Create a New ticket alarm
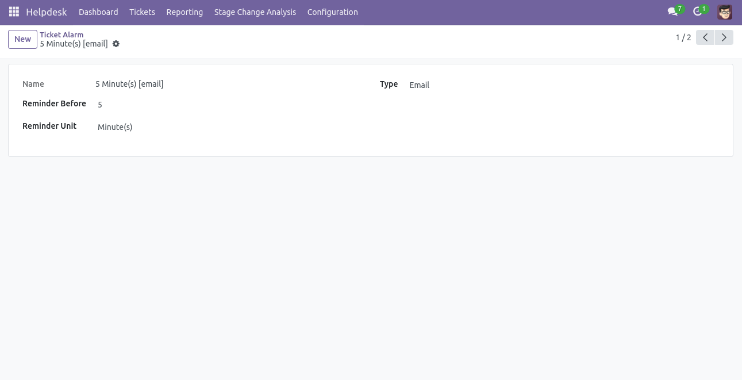The height and width of the screenshot is (380, 742). [x=22, y=39]
